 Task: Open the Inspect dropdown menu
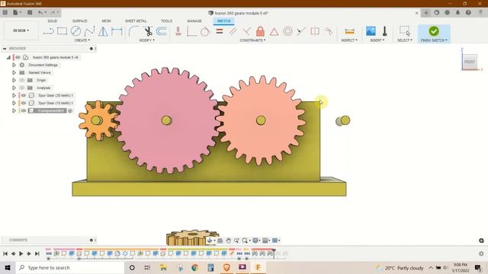coord(349,40)
